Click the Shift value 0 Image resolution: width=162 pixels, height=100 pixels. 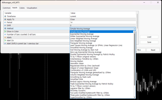tap(71, 25)
